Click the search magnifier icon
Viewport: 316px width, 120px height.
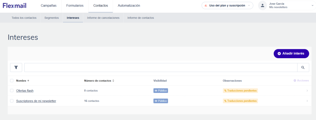click(x=303, y=67)
